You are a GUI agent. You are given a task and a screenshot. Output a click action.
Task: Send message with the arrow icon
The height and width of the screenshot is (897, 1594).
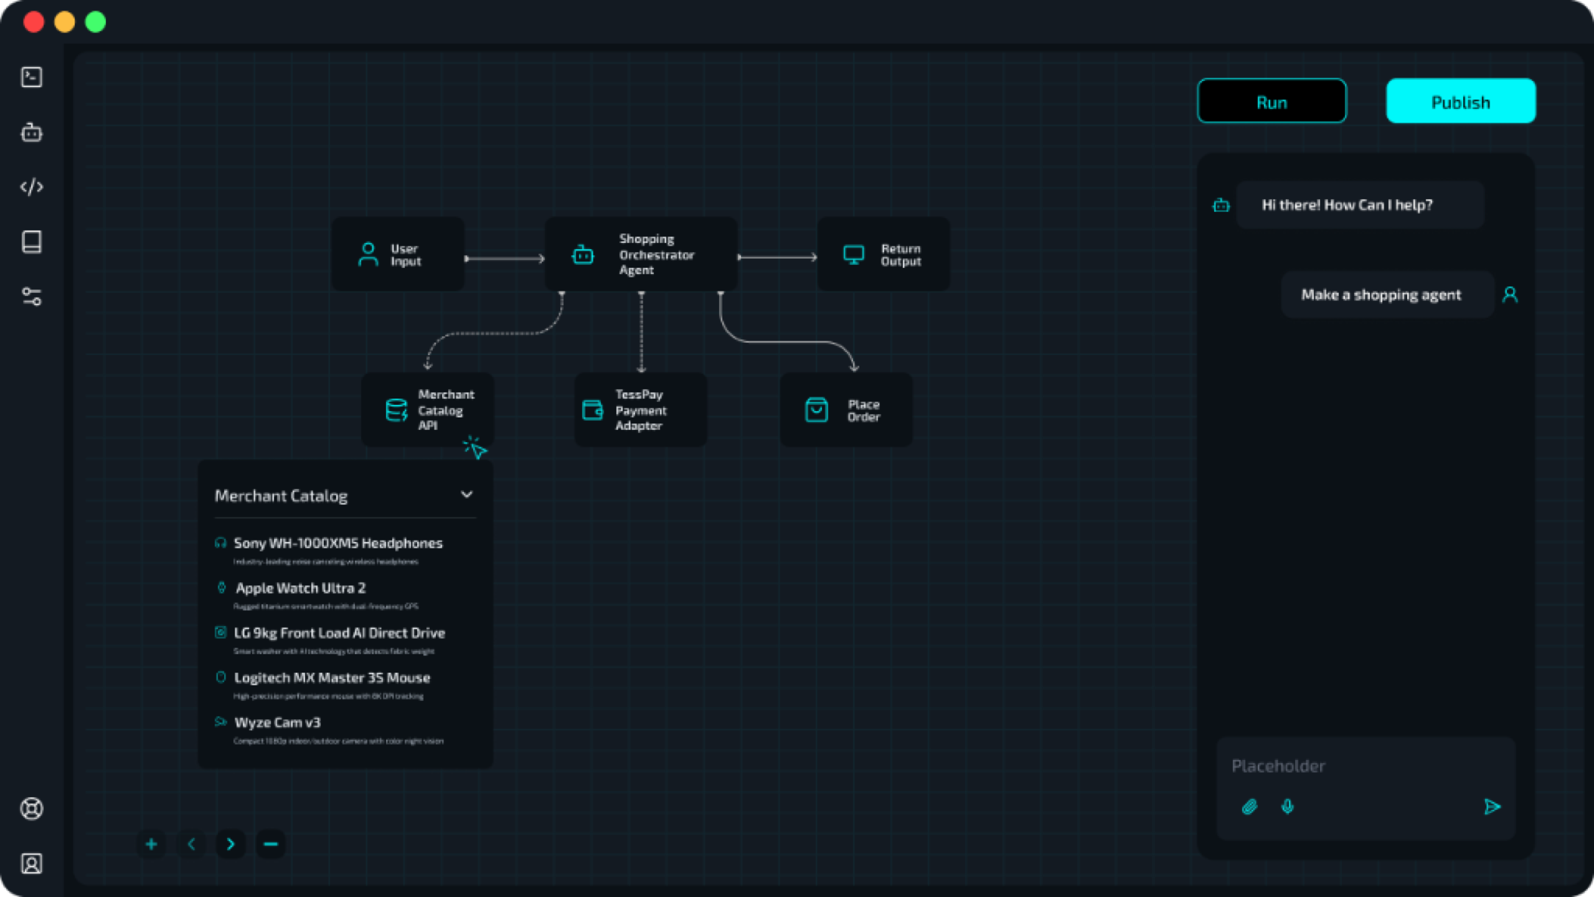point(1492,807)
